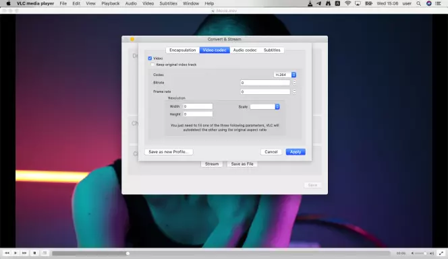Uncheck the Video checkbox
448x259 pixels.
[x=150, y=58]
